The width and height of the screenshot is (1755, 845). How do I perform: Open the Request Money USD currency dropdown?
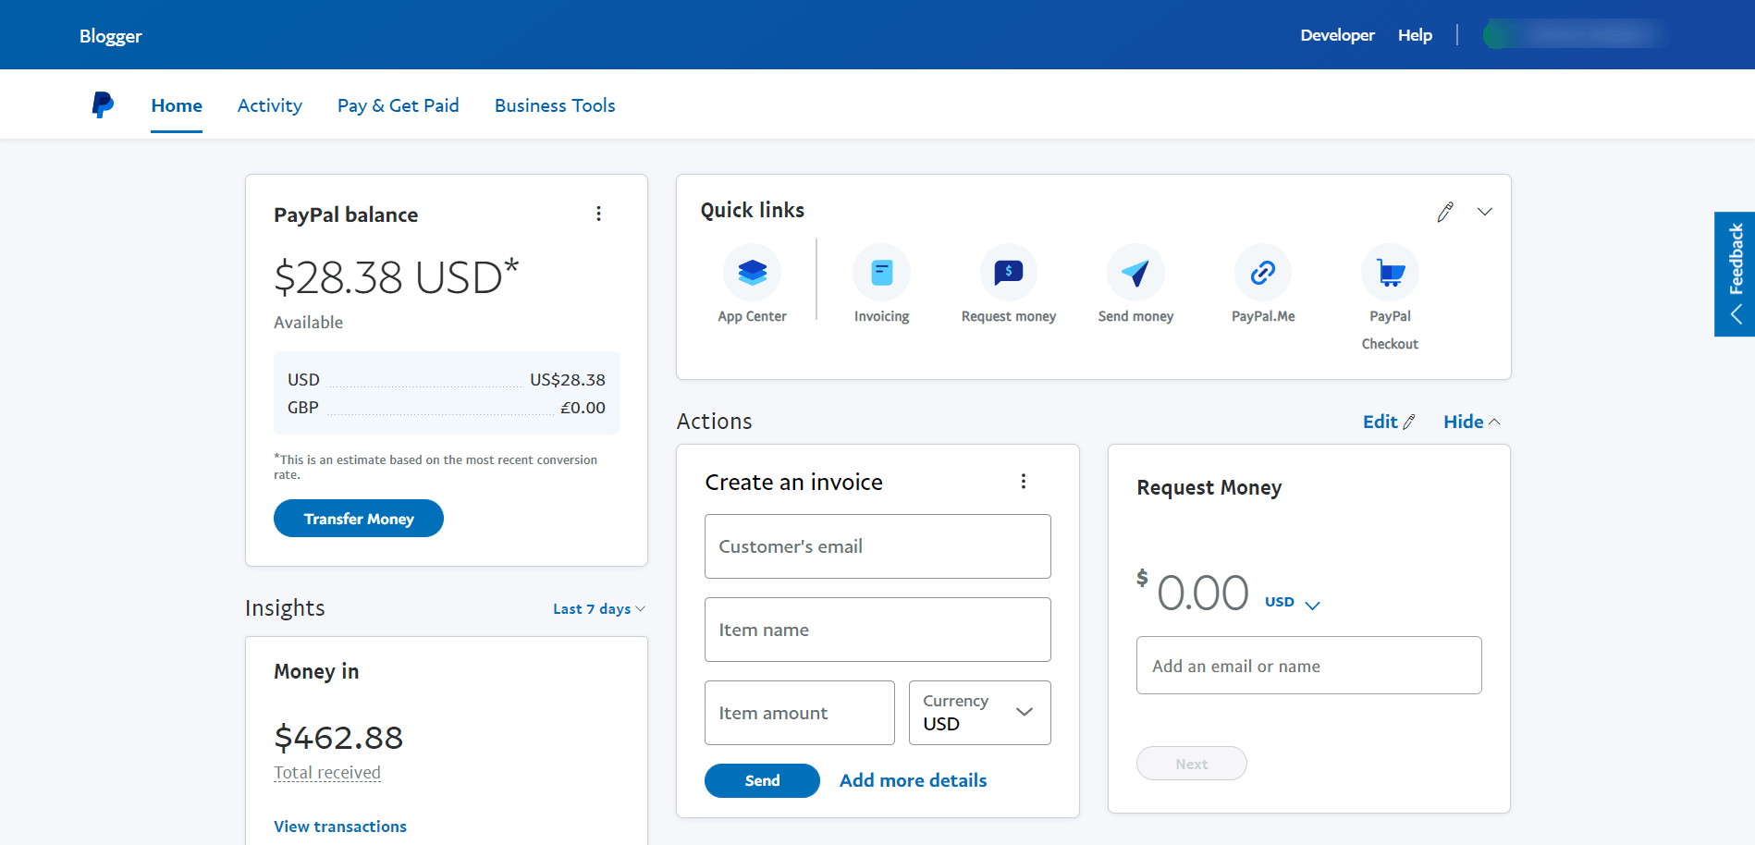pos(1293,603)
